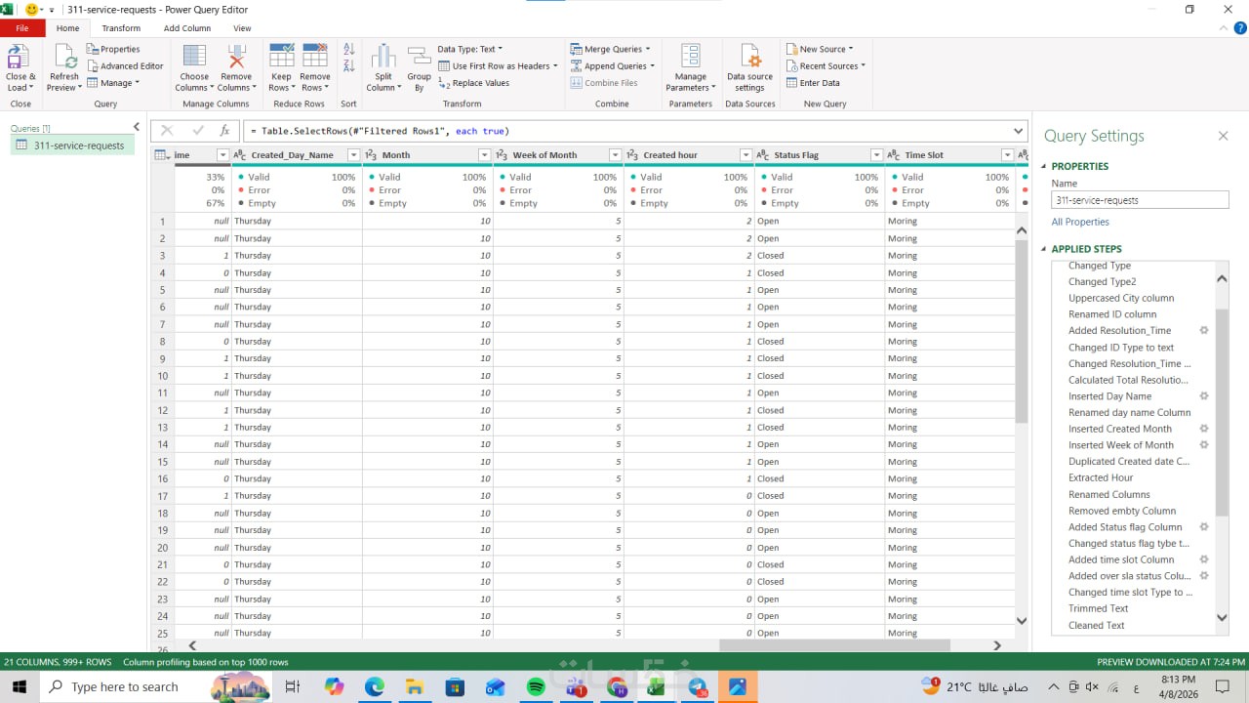Click the Split Column icon
The height and width of the screenshot is (703, 1249).
pyautogui.click(x=383, y=57)
